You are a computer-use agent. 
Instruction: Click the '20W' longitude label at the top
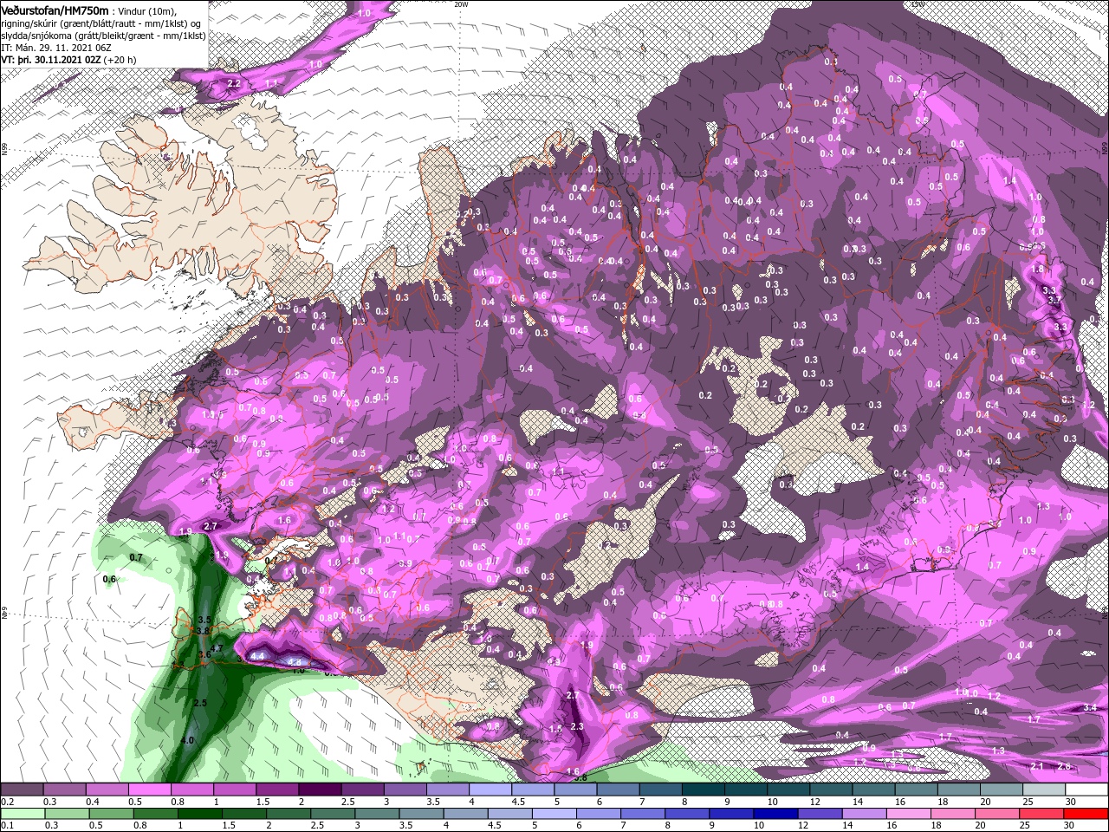pyautogui.click(x=460, y=4)
